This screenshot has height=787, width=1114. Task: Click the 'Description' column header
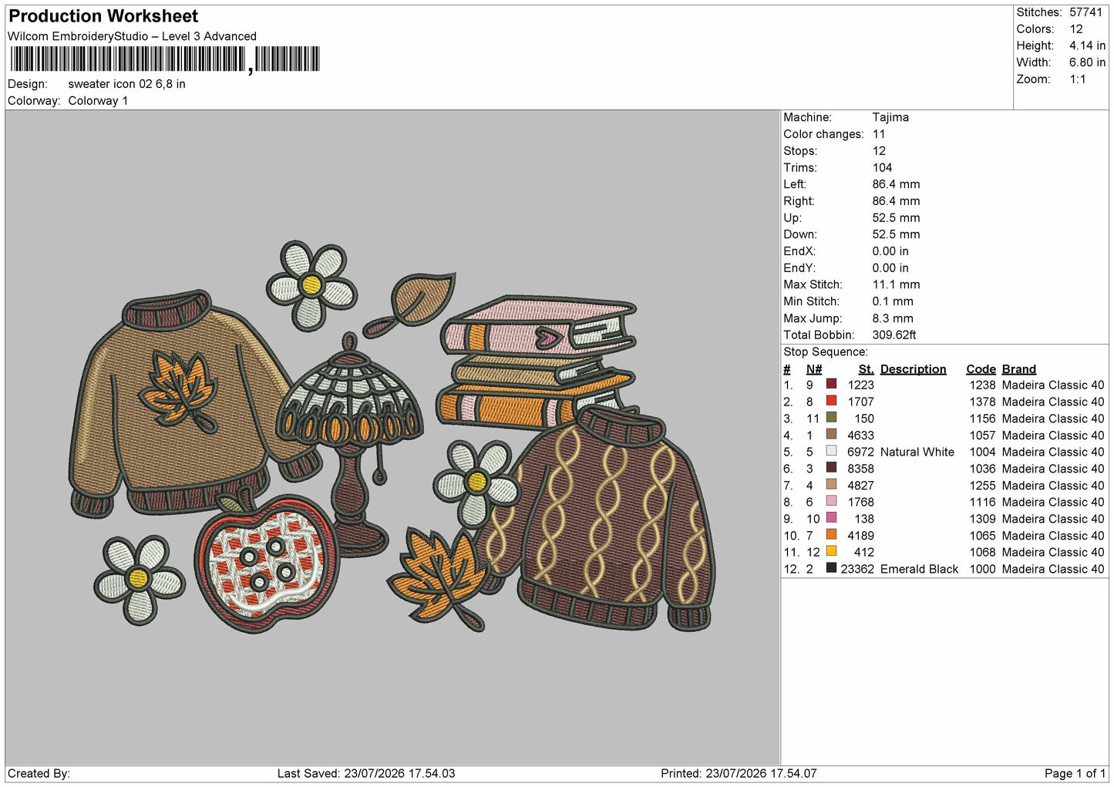(x=913, y=369)
